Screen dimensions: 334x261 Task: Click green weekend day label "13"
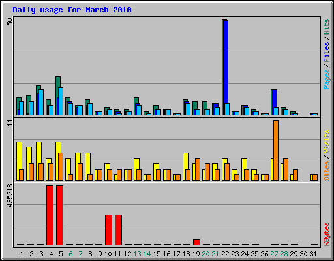[137, 254]
